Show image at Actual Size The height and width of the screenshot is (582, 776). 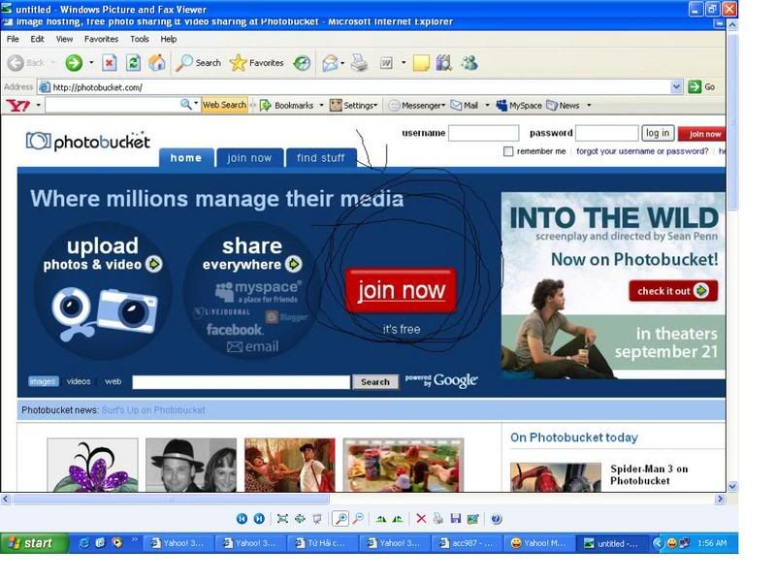pyautogui.click(x=300, y=518)
